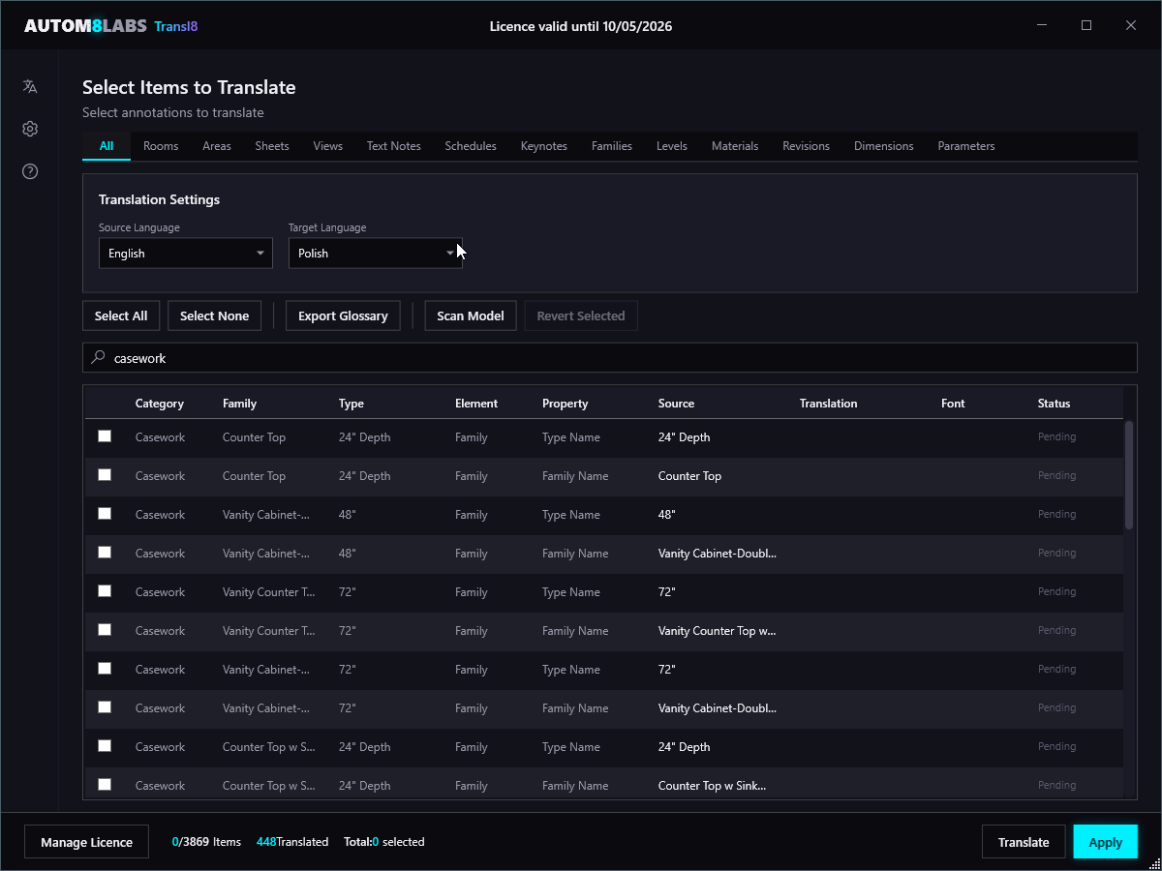Switch to the Views tab
The height and width of the screenshot is (871, 1162).
[x=328, y=146]
